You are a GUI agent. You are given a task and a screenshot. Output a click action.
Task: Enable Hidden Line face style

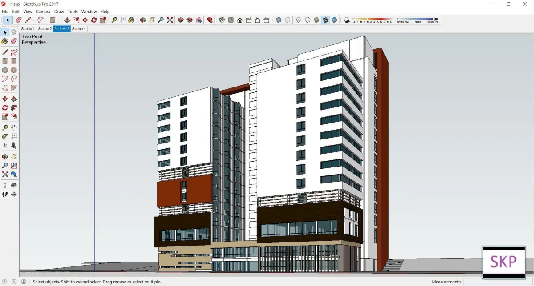[x=307, y=20]
